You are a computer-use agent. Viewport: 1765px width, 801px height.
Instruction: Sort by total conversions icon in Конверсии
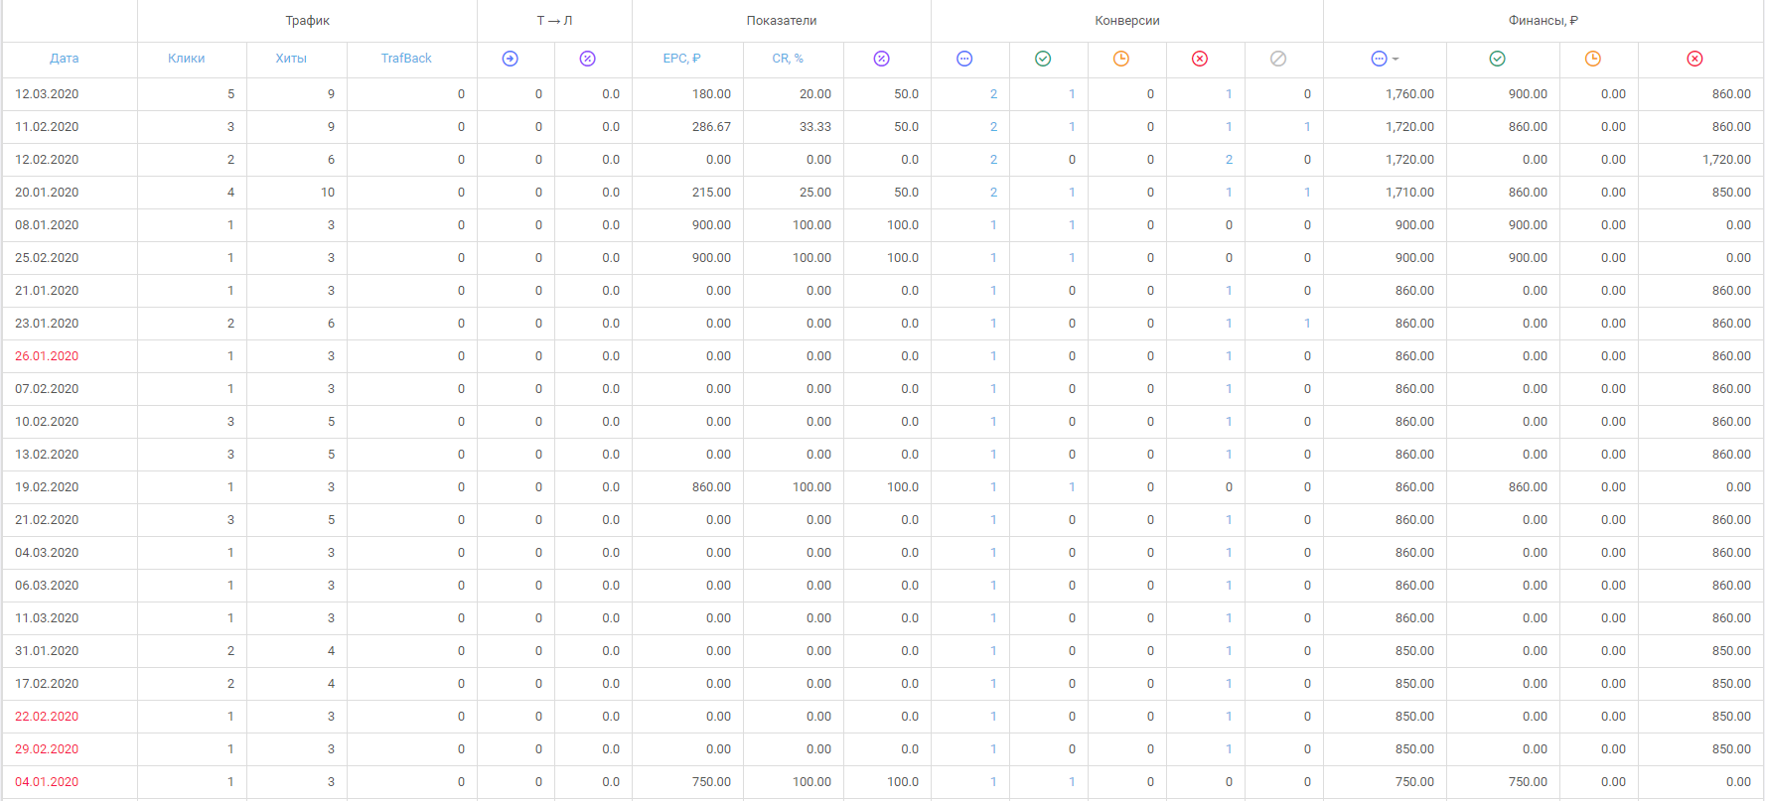click(x=964, y=59)
